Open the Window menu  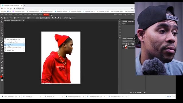point(35,15)
